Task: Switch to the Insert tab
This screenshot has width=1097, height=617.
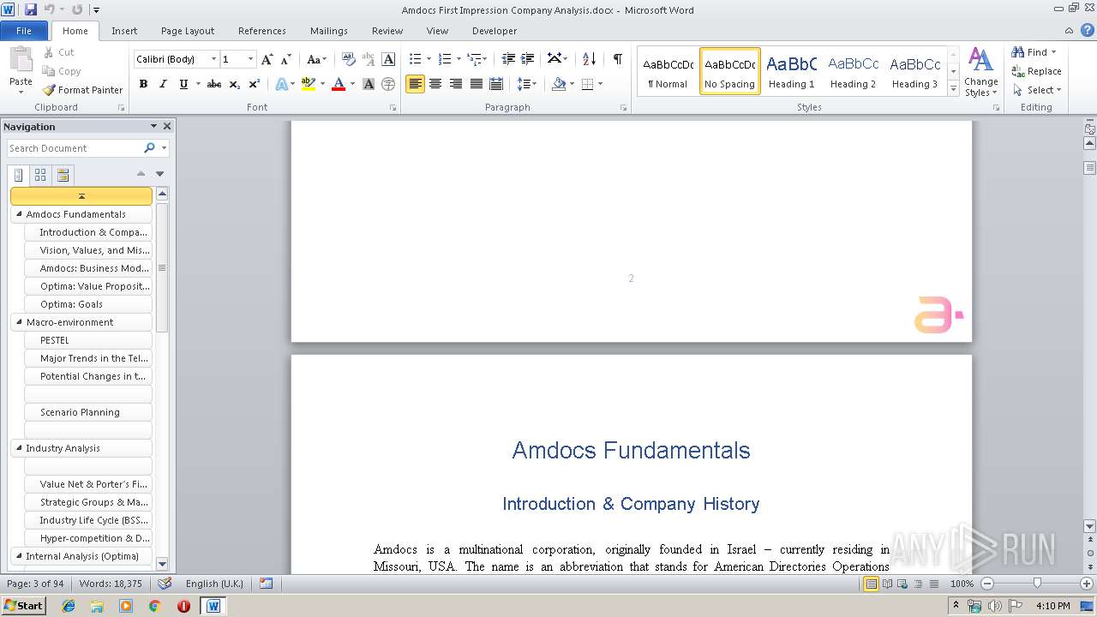Action: point(124,30)
